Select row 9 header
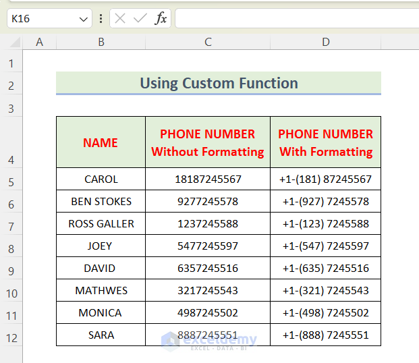Screen dimensions: 419x363 point(11,268)
